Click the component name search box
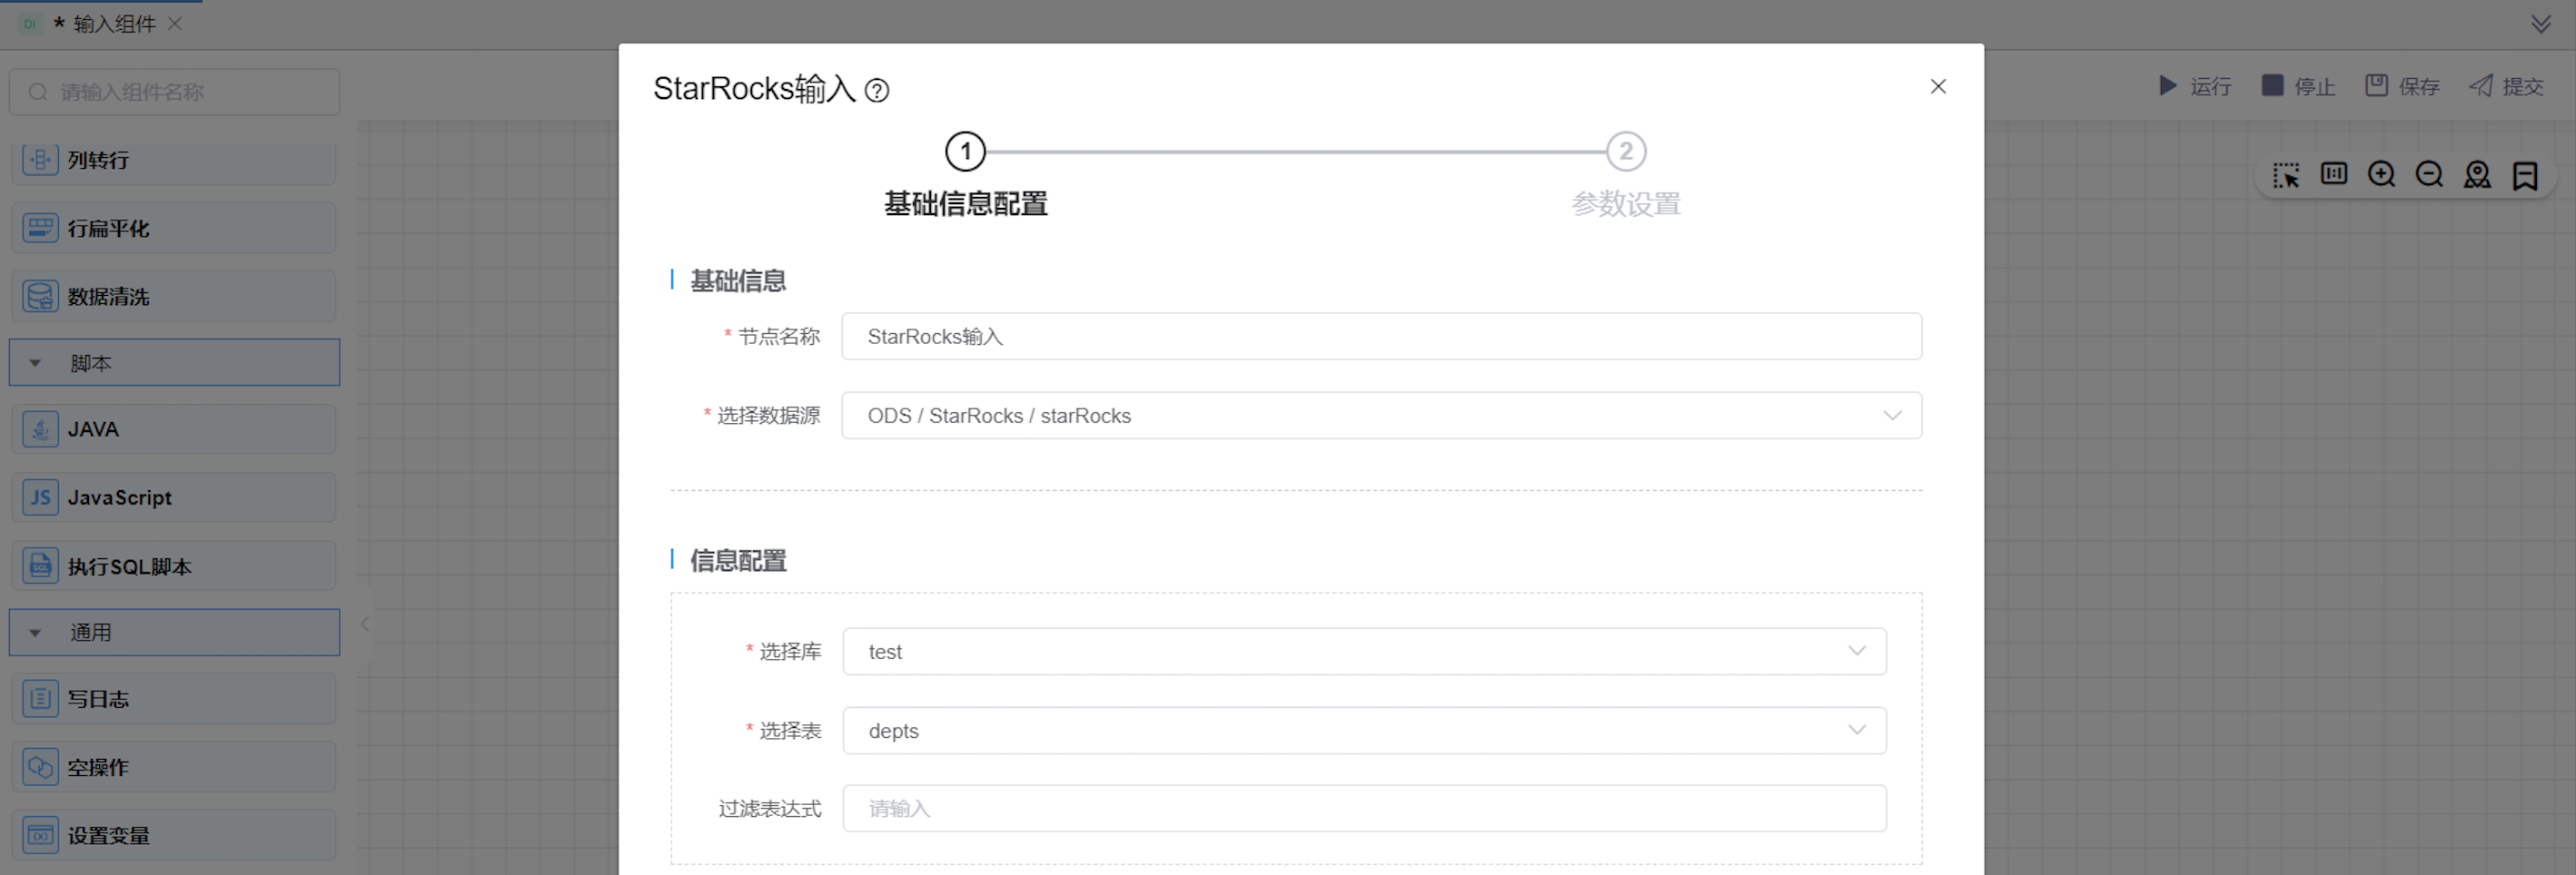 tap(174, 92)
